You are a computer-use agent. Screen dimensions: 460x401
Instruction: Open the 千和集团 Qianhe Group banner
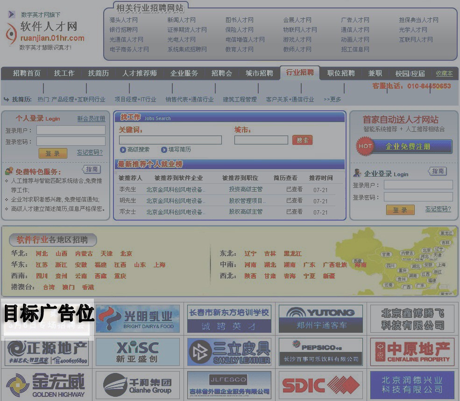click(x=138, y=385)
